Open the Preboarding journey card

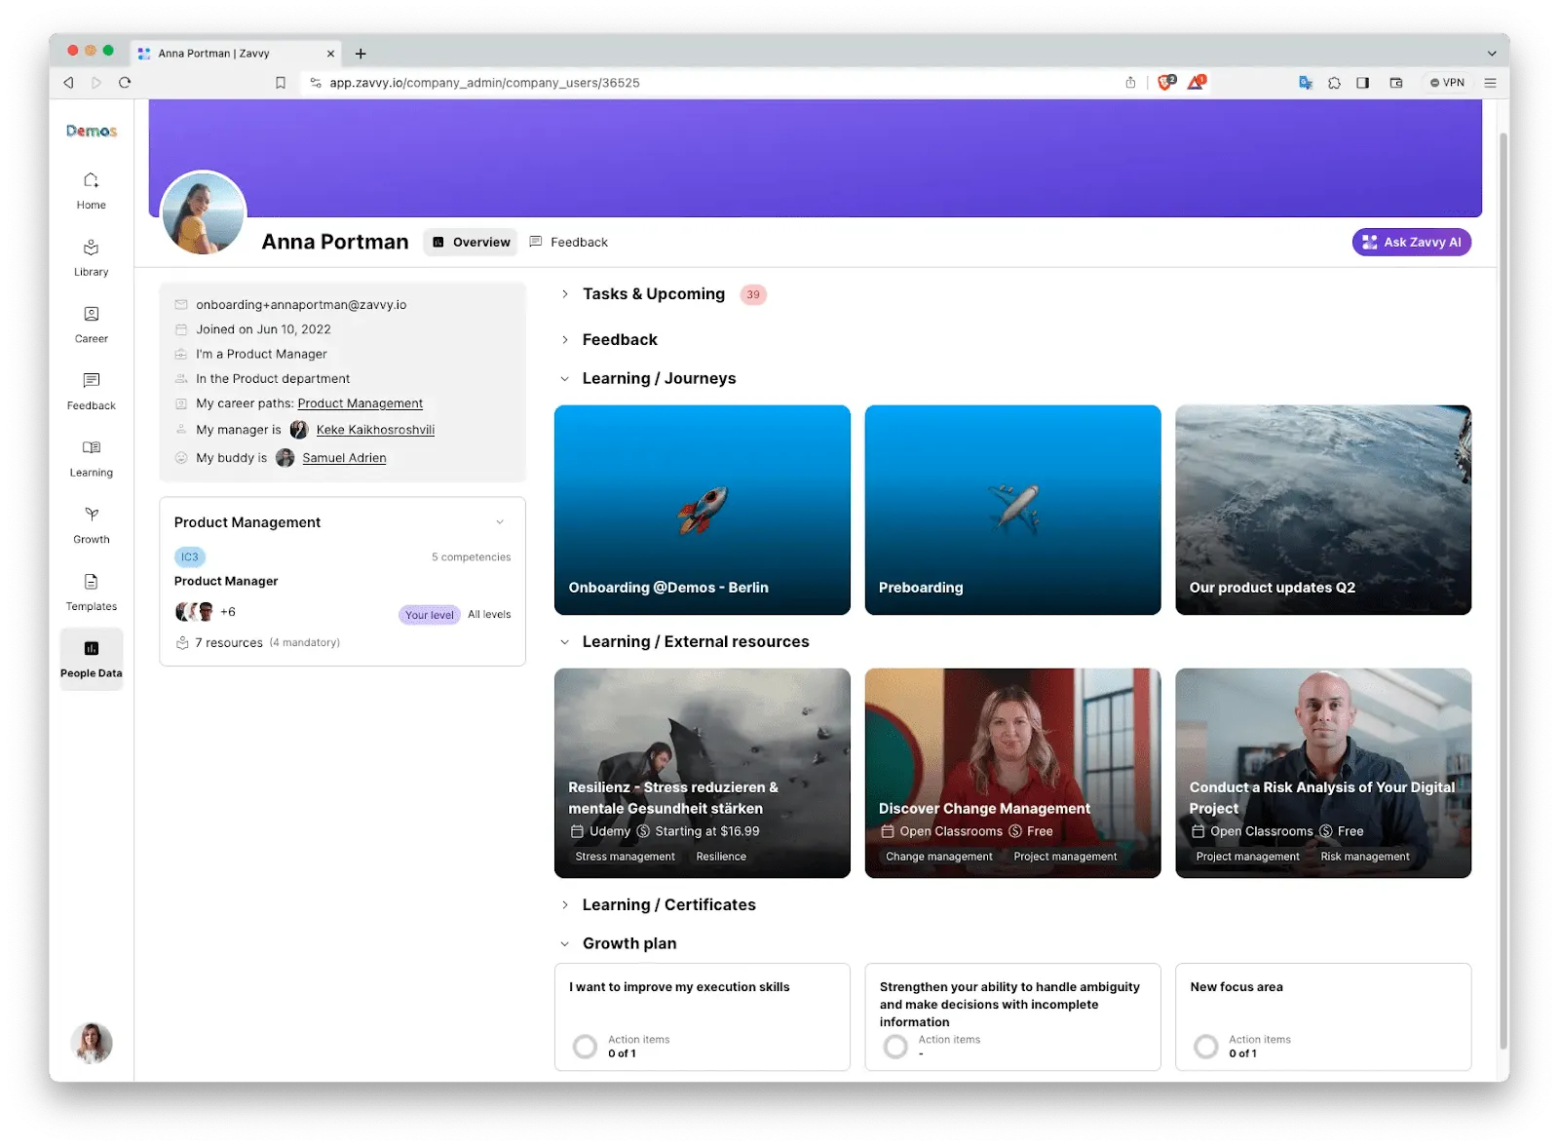(1012, 510)
